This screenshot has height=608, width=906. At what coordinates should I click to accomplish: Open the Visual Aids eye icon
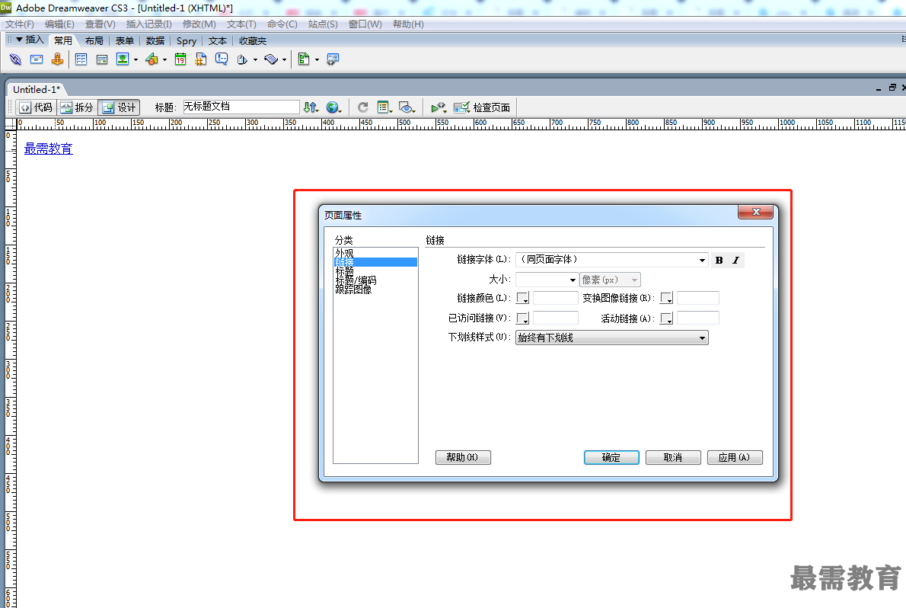407,107
